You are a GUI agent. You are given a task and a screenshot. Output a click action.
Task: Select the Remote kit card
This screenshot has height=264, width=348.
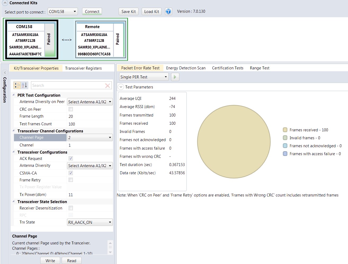click(100, 39)
